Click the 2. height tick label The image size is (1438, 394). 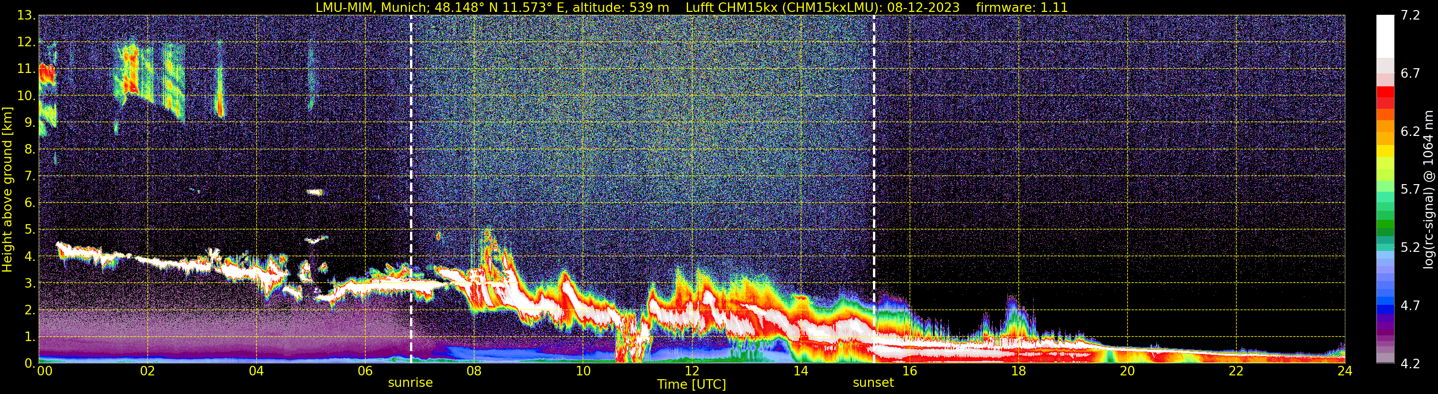point(30,310)
